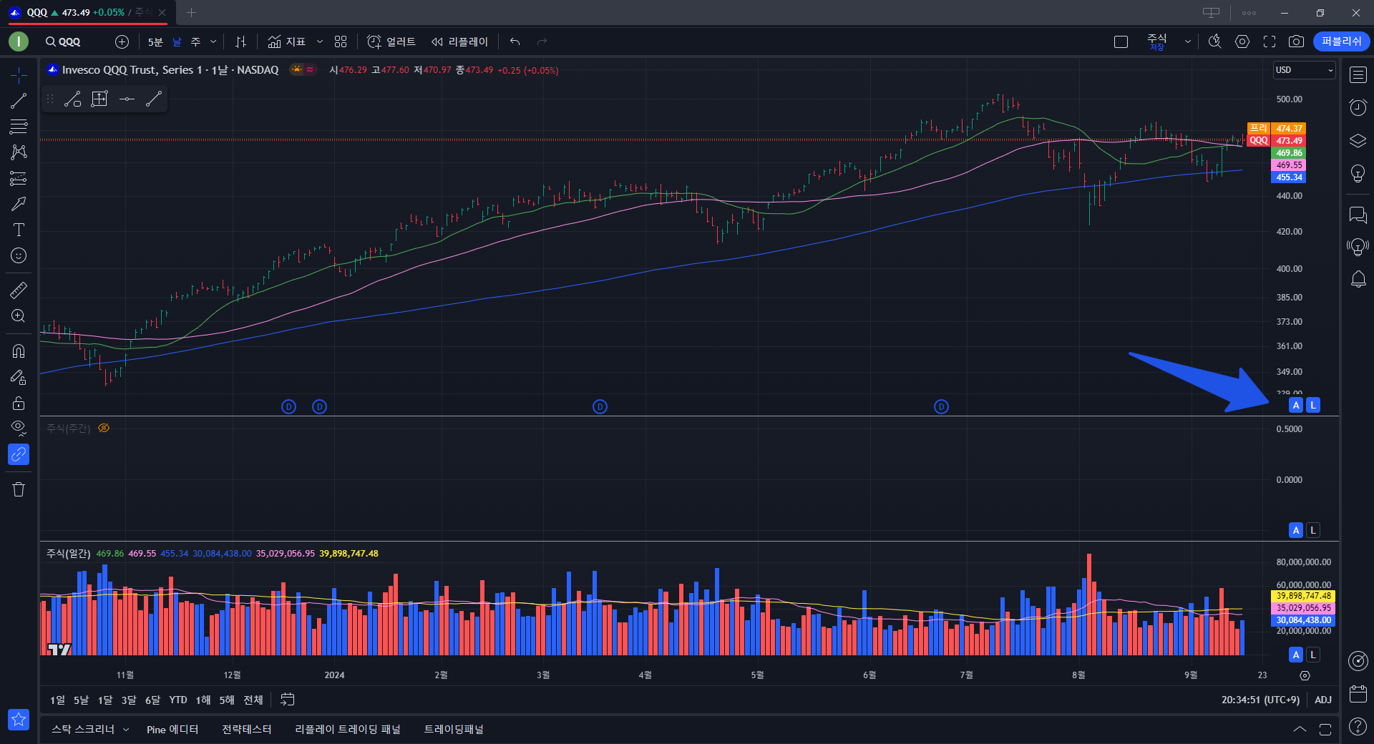
Task: Select the YTD date range
Action: click(x=178, y=700)
